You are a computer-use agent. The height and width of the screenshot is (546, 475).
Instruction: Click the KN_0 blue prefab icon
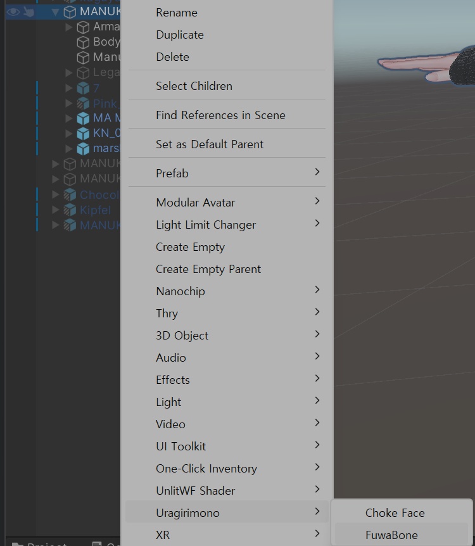[83, 134]
